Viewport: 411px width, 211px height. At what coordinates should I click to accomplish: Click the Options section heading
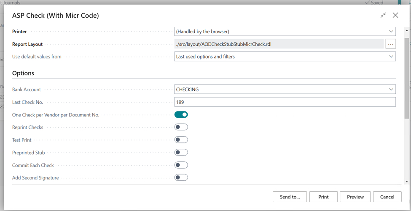click(x=23, y=73)
